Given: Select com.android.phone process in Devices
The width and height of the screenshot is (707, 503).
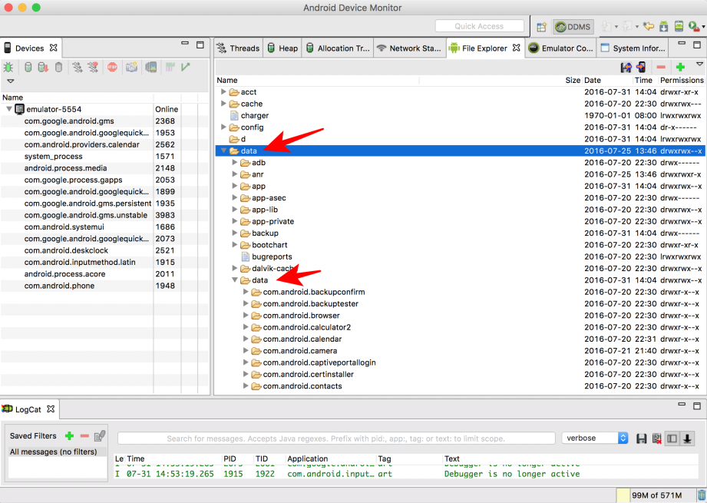Looking at the screenshot, I should (59, 286).
